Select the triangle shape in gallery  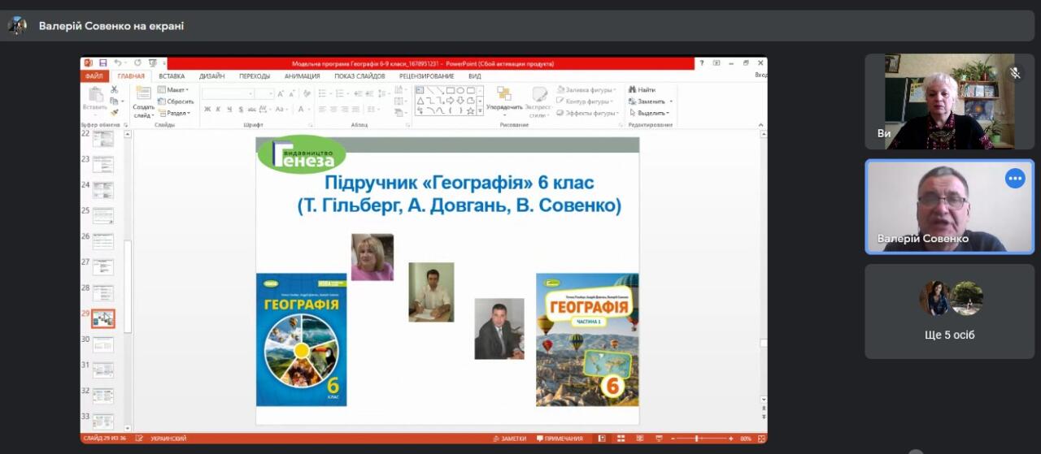coord(420,101)
